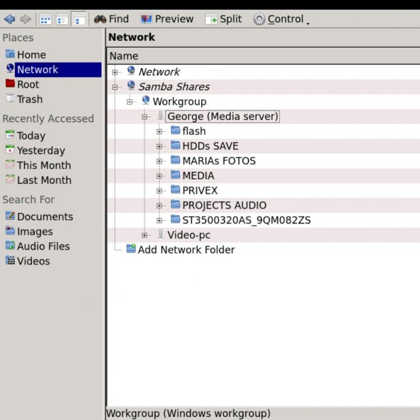The height and width of the screenshot is (420, 420).
Task: Open the Control menu
Action: click(x=281, y=19)
